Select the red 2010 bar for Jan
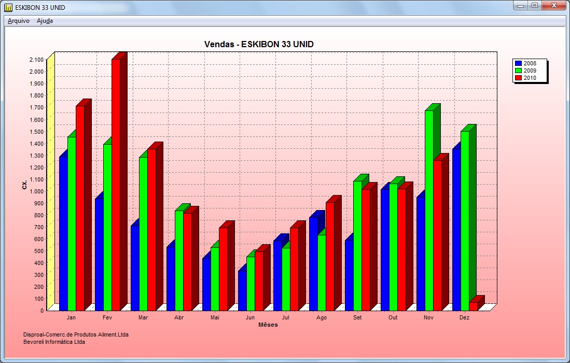This screenshot has height=363, width=570. tap(80, 208)
